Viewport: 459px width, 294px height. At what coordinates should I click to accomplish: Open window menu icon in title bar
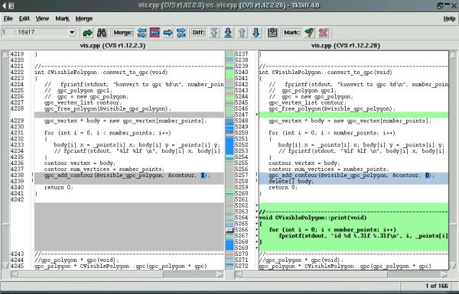pos(11,5)
